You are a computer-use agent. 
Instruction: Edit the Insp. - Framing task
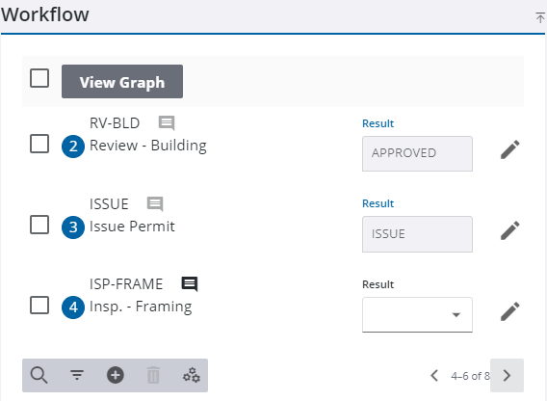click(510, 311)
